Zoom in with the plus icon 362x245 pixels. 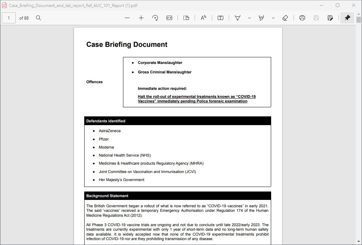[141, 18]
